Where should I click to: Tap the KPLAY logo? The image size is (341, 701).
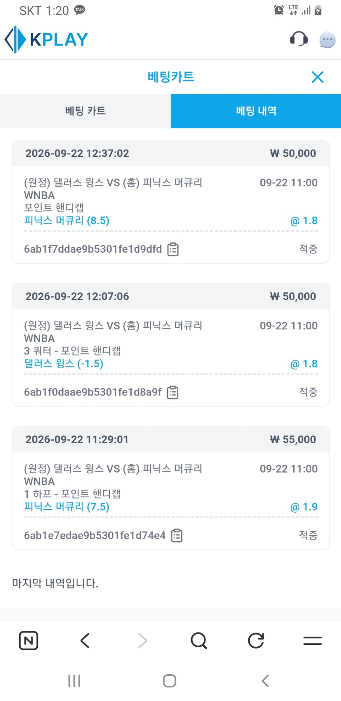pos(46,40)
